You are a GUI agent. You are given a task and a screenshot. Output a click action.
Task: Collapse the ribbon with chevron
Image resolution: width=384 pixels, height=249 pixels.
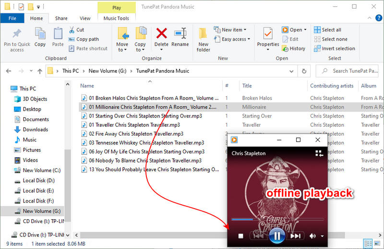(369, 18)
